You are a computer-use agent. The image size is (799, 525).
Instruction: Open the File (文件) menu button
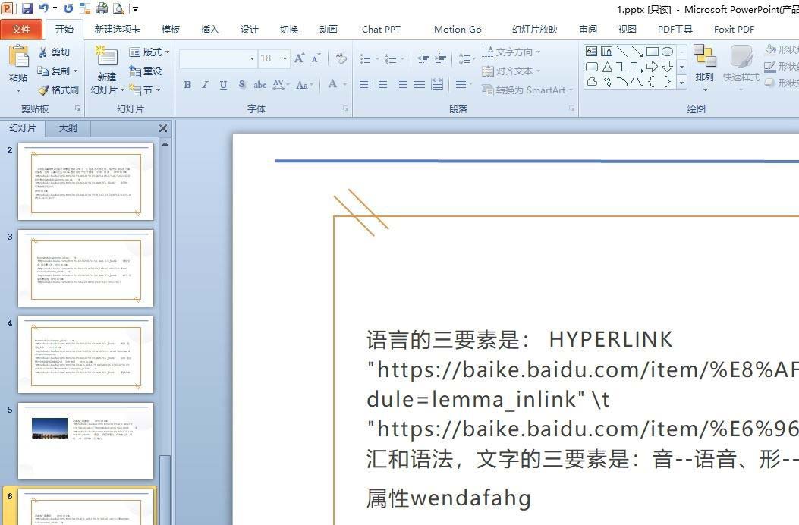pyautogui.click(x=21, y=29)
